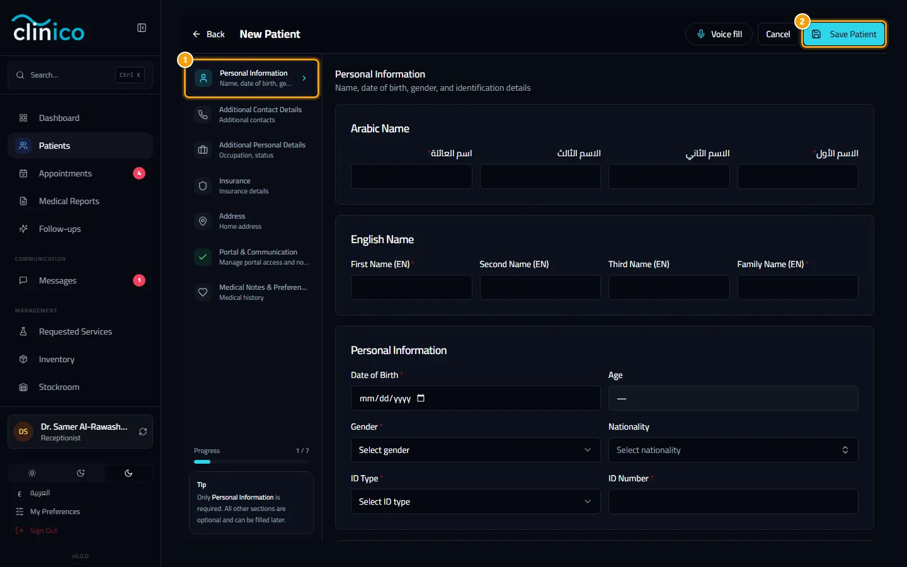Open the Select gender dropdown

(x=476, y=450)
